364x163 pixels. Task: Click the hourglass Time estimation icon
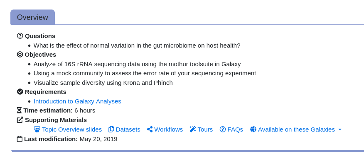pos(20,110)
